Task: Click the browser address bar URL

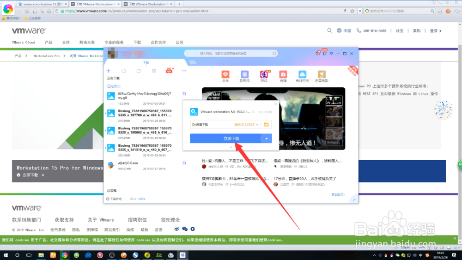Action: (x=136, y=11)
